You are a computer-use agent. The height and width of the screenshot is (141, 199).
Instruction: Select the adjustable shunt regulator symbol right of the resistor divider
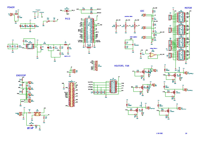pos(133,44)
